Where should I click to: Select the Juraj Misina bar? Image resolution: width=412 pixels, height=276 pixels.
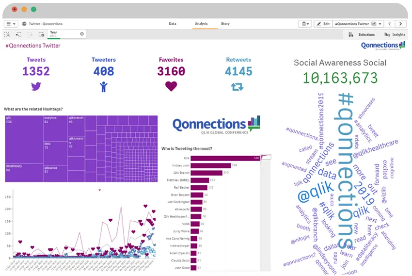point(195,231)
